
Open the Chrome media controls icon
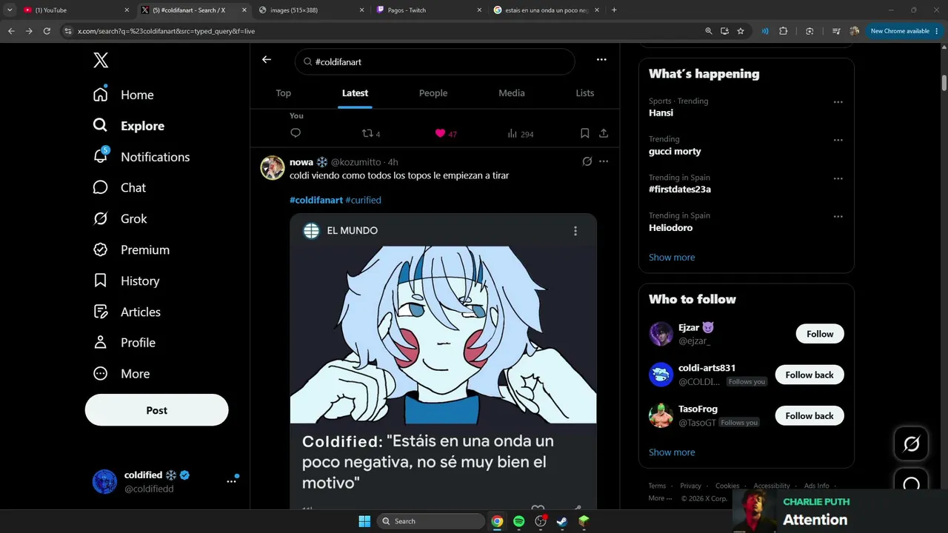[836, 31]
